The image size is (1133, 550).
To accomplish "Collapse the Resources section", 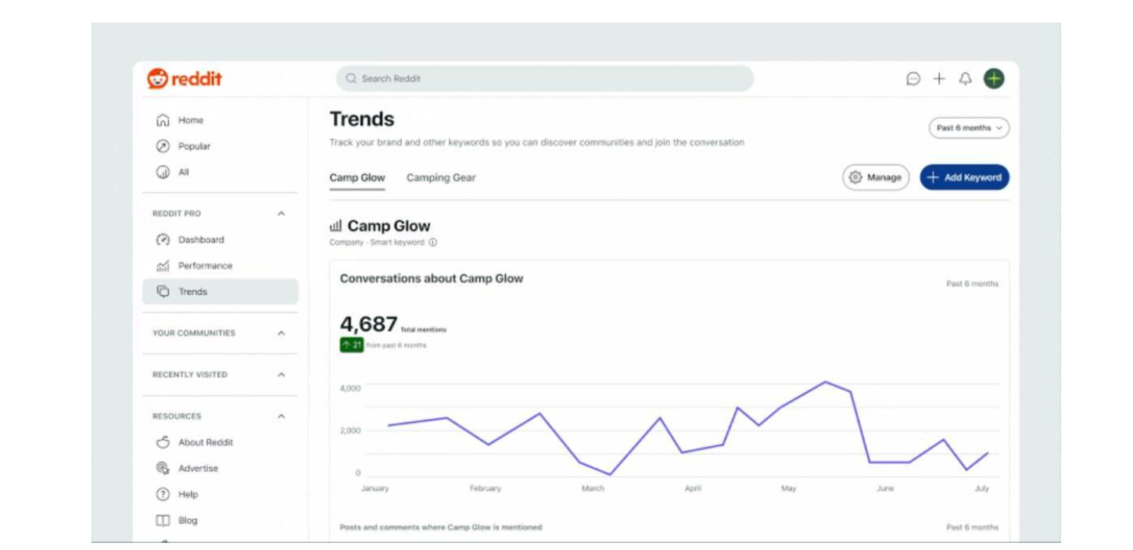I will (x=281, y=416).
